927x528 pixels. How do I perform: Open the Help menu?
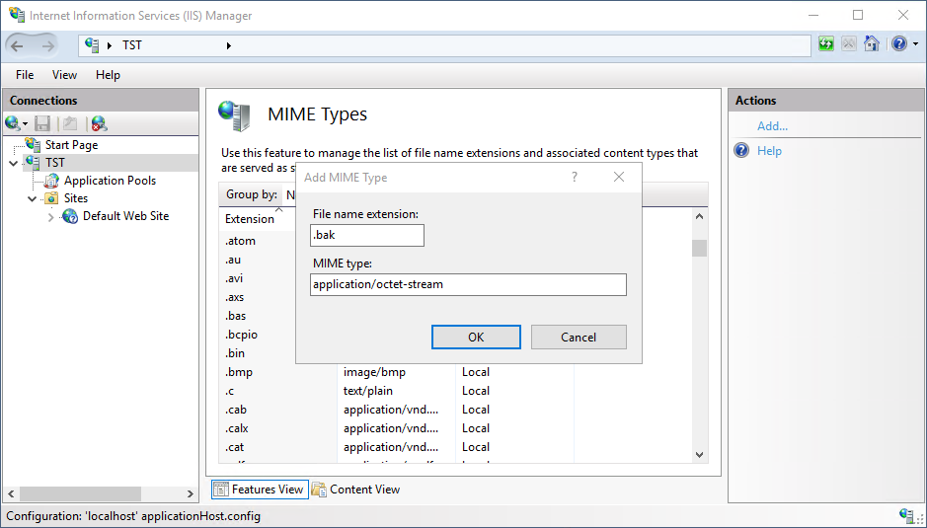(108, 74)
